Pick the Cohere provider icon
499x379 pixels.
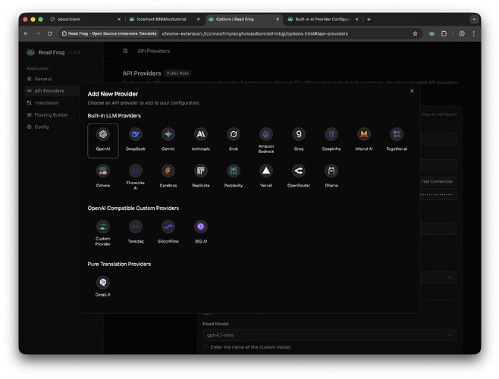103,177
